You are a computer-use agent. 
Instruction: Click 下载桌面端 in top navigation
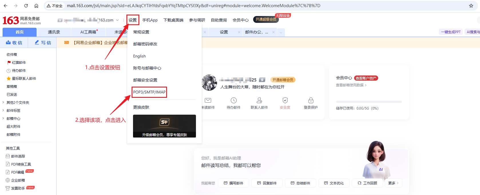[173, 20]
